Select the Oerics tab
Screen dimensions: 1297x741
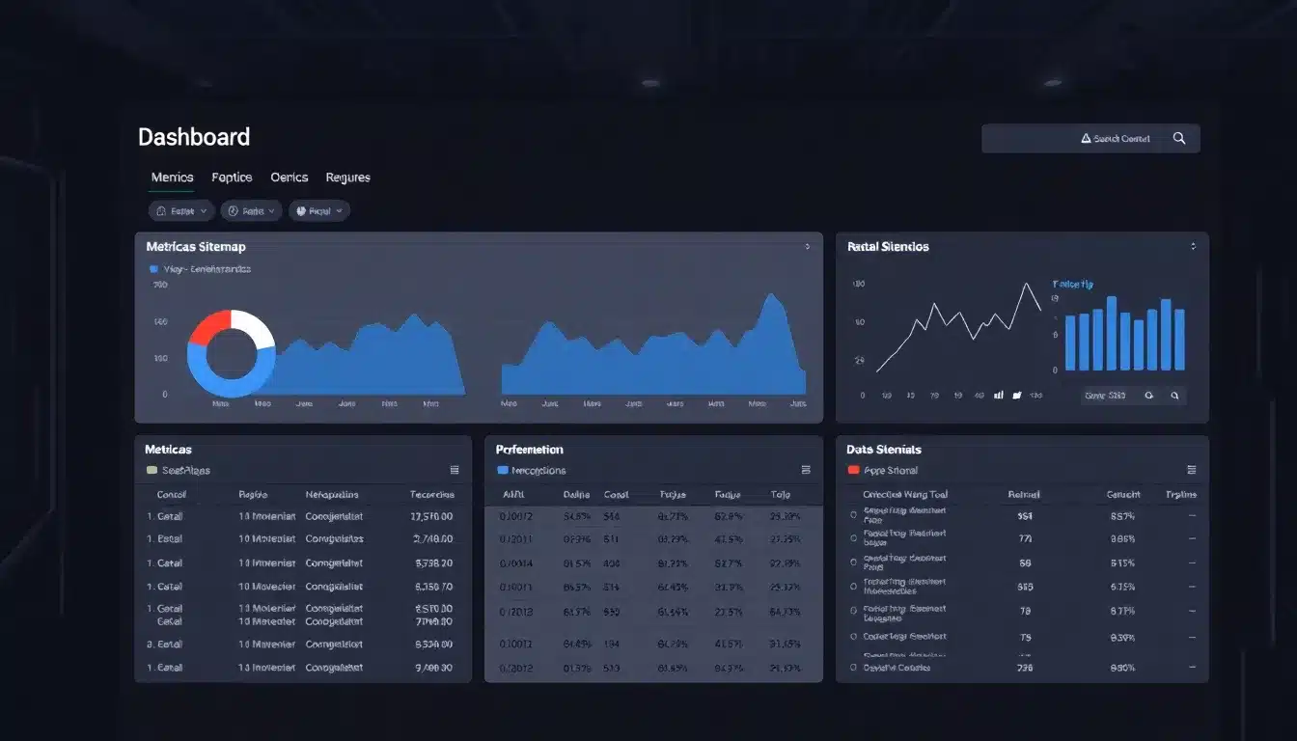tap(289, 178)
